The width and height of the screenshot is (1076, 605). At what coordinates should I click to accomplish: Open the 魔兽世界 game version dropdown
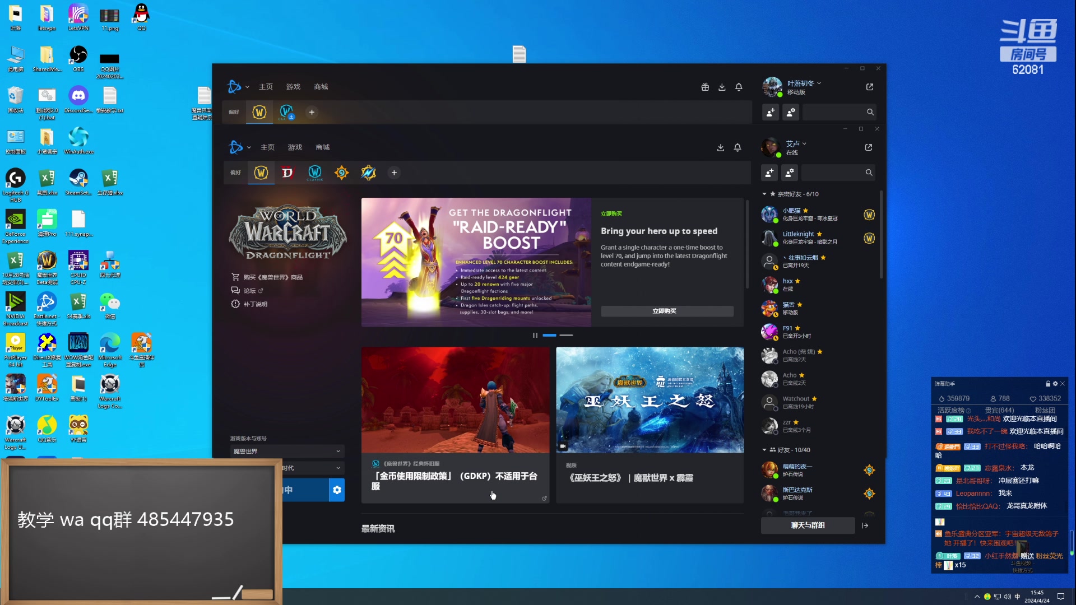[x=287, y=451]
